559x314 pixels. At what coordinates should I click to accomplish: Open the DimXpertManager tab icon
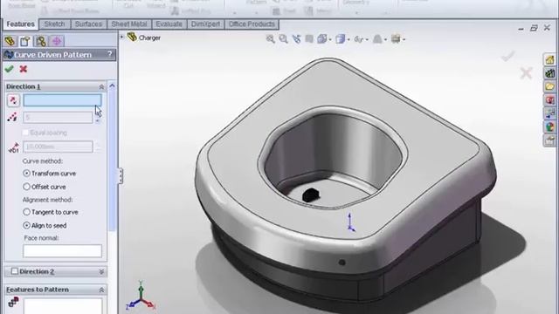click(56, 41)
